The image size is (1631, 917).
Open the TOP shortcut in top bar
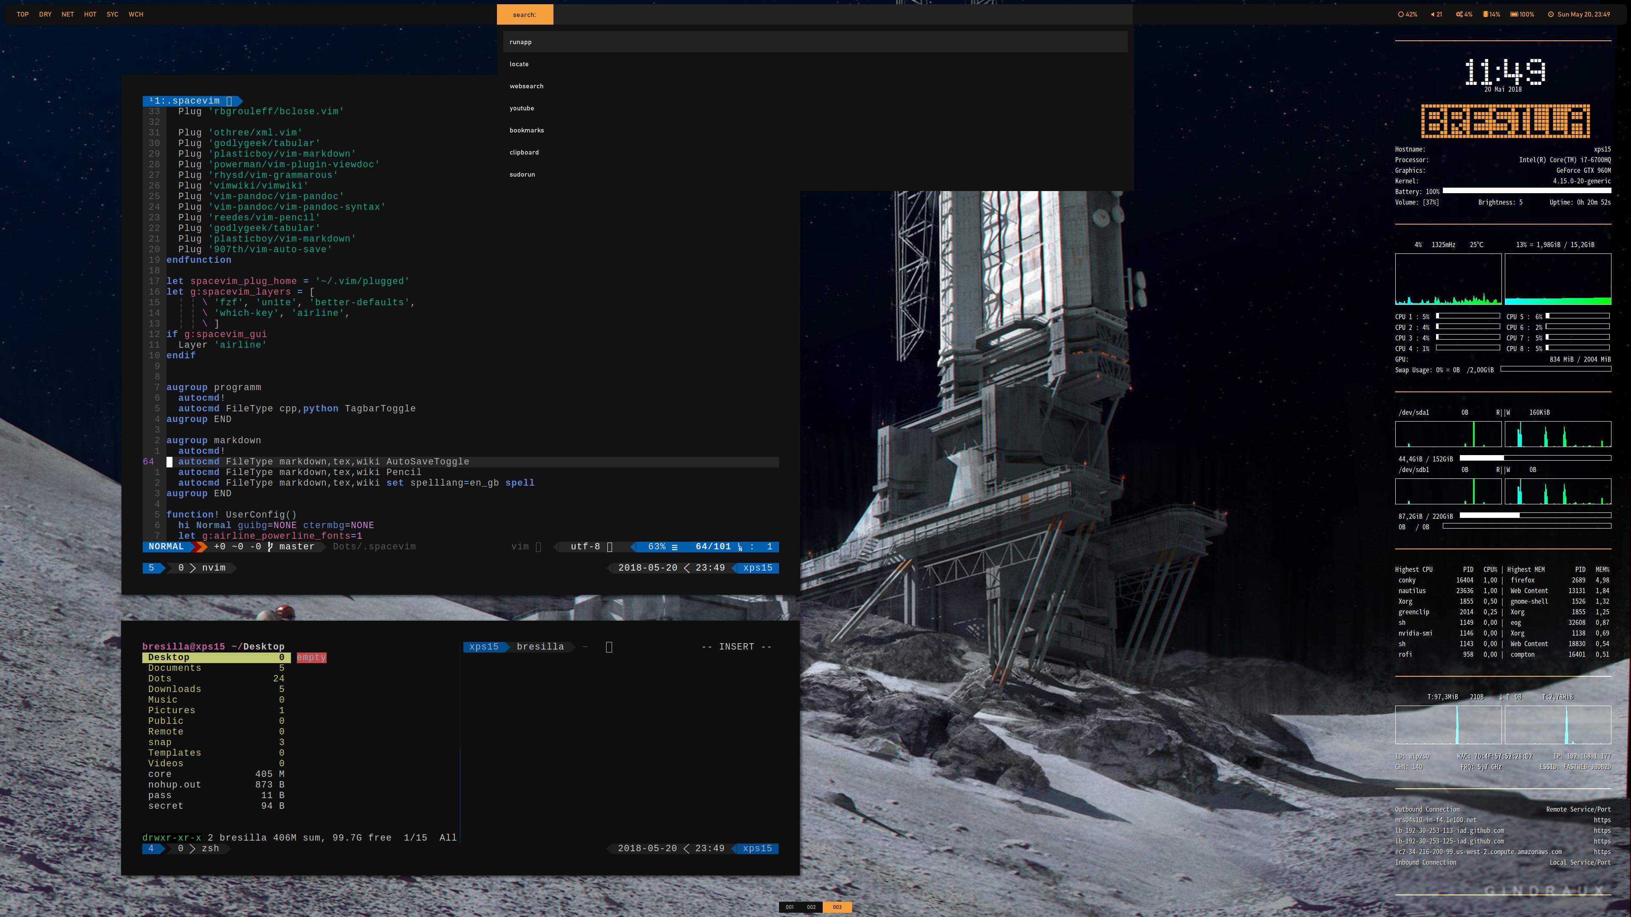[23, 14]
